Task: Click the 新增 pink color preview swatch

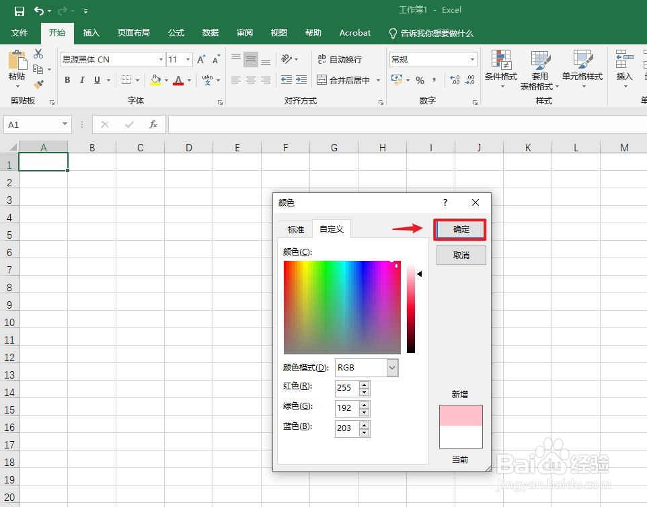Action: (461, 416)
